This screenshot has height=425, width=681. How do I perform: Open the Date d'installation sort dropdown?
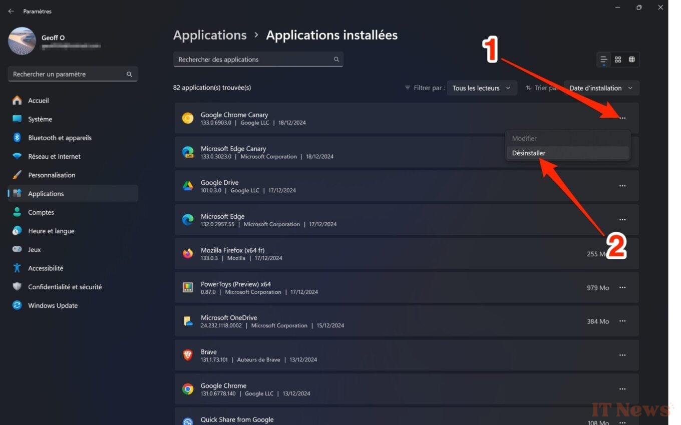point(601,88)
